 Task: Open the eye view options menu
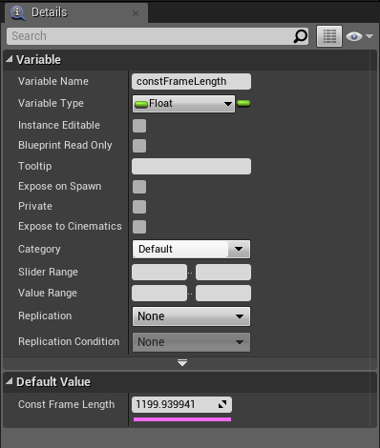(359, 36)
